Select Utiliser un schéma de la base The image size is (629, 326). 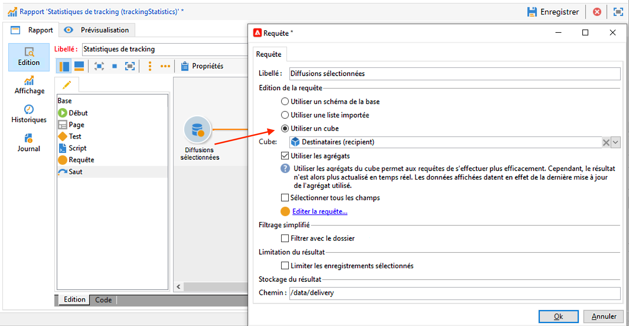285,102
